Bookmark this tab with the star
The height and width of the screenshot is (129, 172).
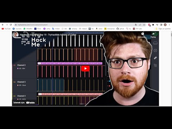[144, 25]
